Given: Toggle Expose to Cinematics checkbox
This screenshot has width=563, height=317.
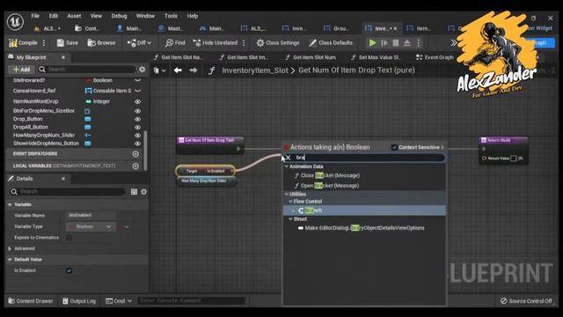Looking at the screenshot, I should point(69,238).
